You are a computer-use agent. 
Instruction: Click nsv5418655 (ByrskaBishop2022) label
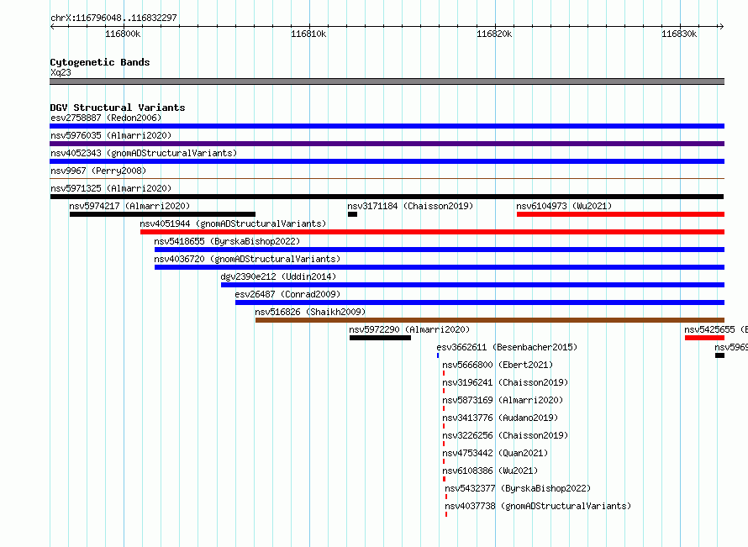point(227,241)
